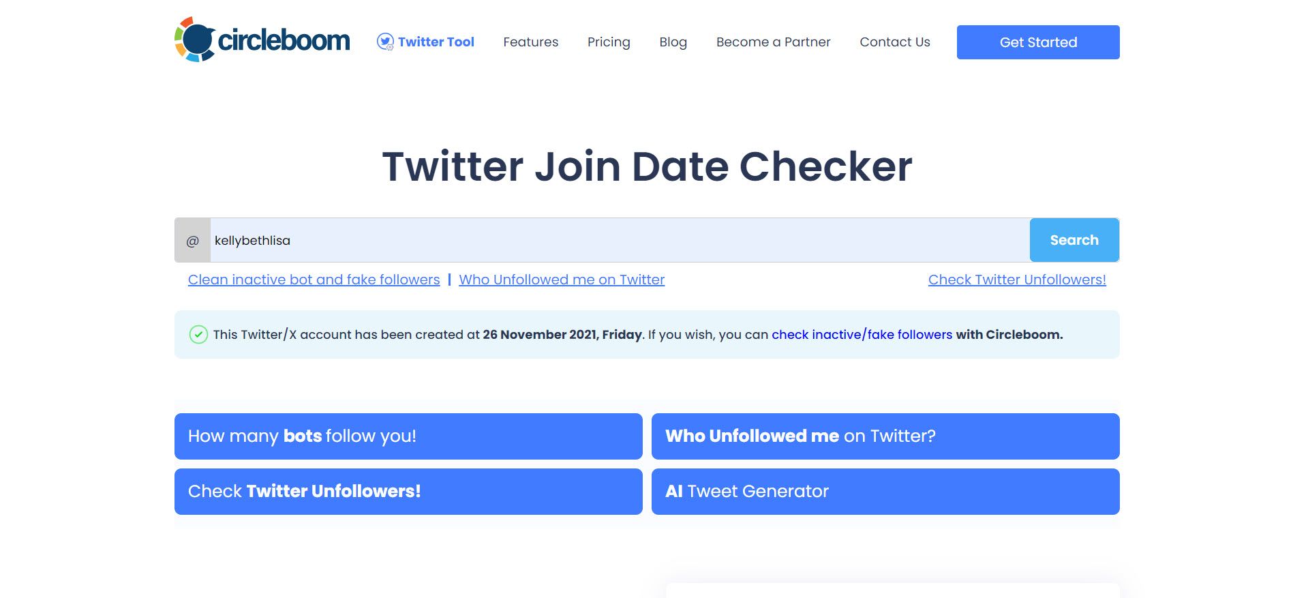The image size is (1293, 598).
Task: Select the Twitter bird icon beside Twitter Tool
Action: tap(385, 42)
